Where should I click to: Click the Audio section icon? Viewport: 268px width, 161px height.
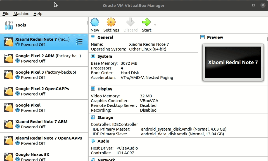pyautogui.click(x=93, y=141)
